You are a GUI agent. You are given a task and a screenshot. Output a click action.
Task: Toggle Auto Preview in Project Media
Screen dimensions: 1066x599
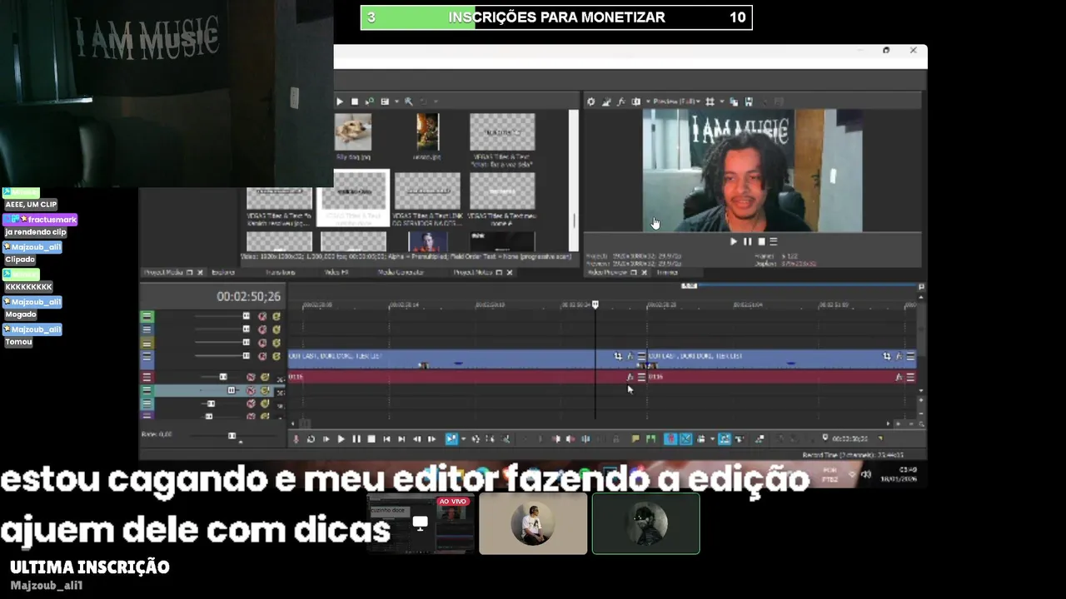370,101
